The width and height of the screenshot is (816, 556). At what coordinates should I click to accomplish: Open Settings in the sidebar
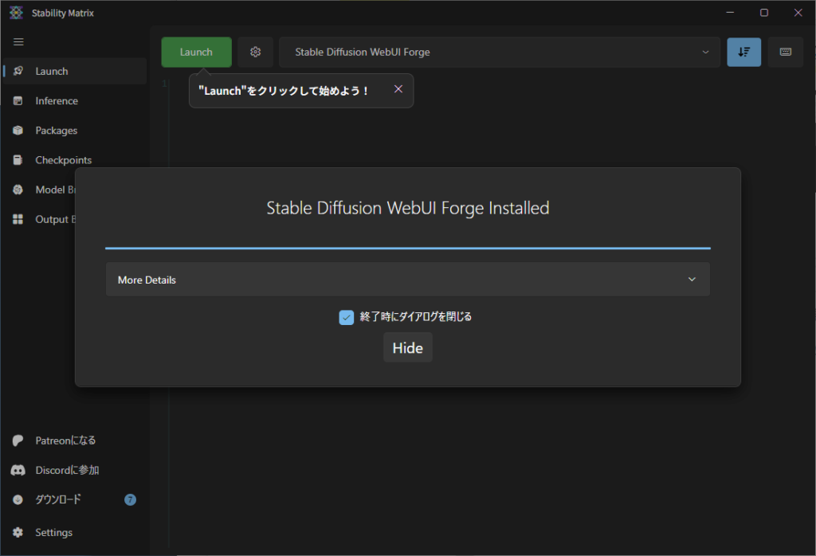click(74, 533)
